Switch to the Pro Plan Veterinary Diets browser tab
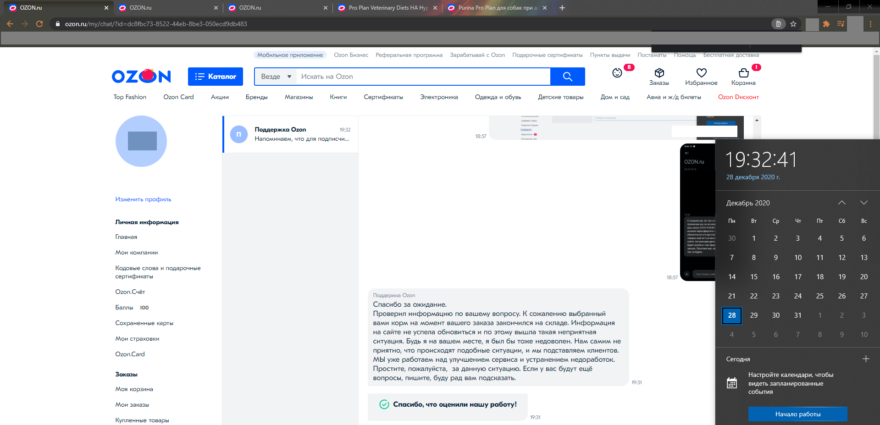The height and width of the screenshot is (425, 880). tap(388, 8)
